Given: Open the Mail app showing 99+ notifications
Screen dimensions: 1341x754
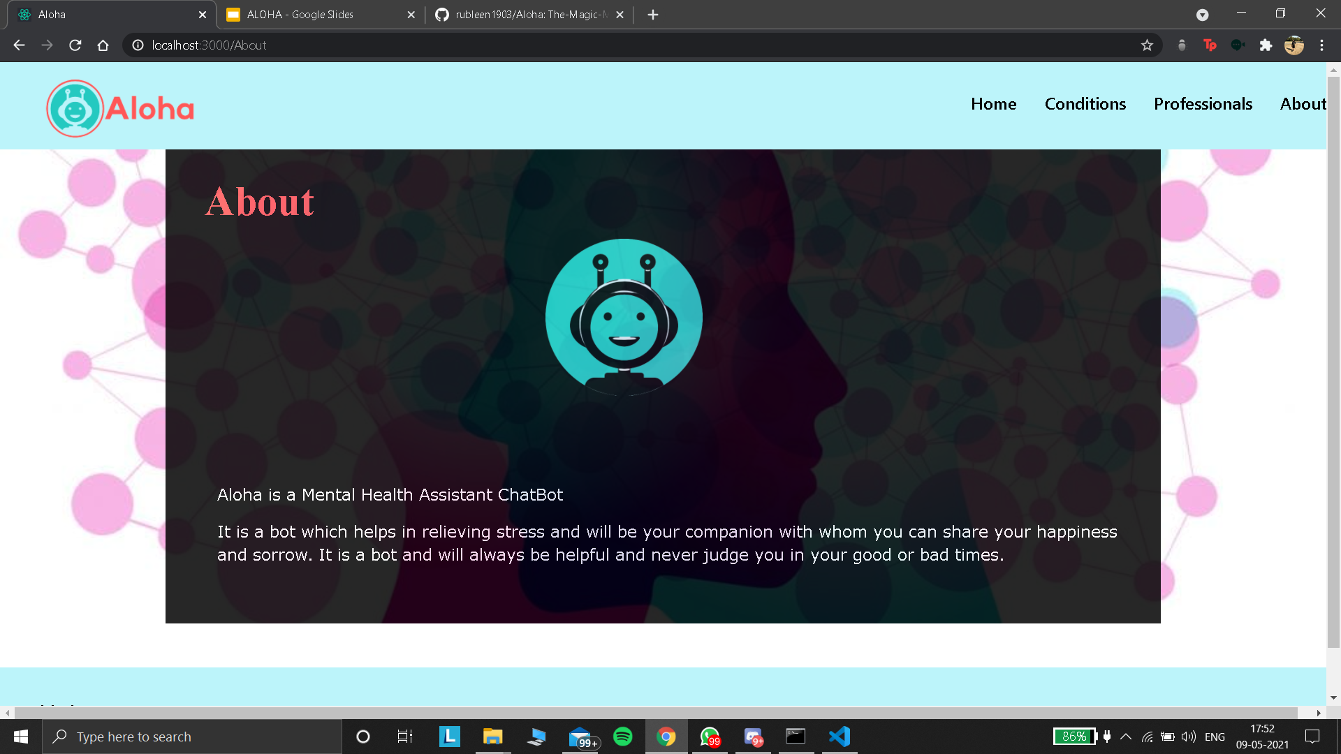Looking at the screenshot, I should pyautogui.click(x=581, y=737).
